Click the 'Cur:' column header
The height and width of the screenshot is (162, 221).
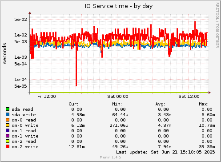point(73,104)
